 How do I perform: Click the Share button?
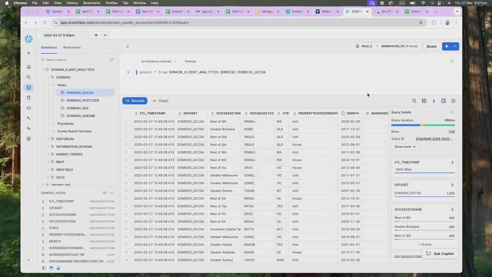coord(431,46)
